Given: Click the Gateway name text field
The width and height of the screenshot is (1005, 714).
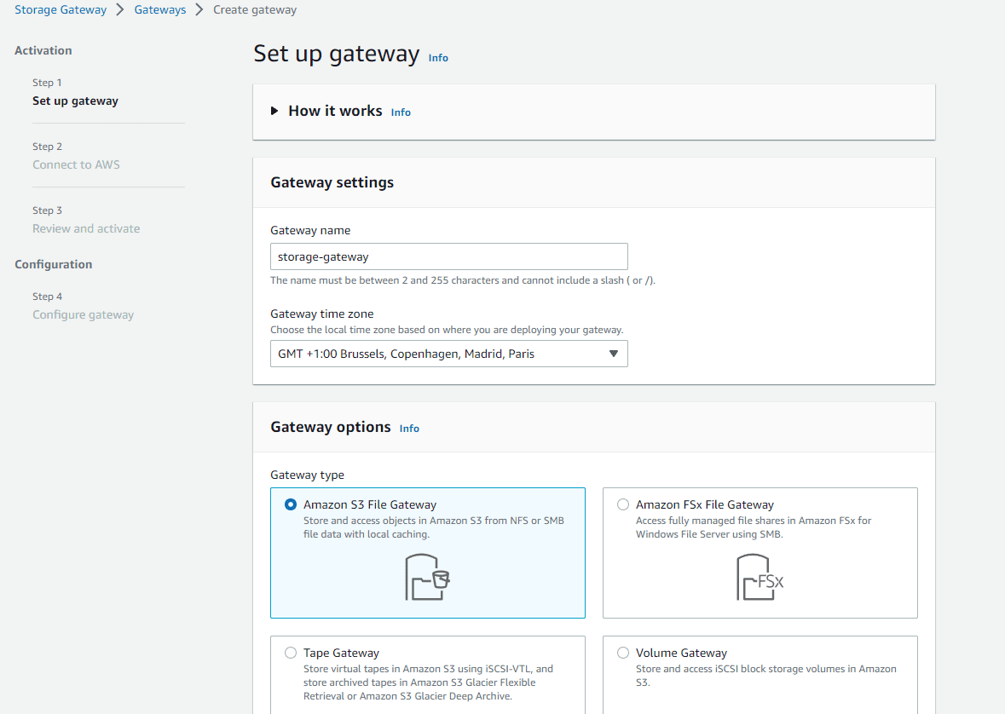Looking at the screenshot, I should point(448,256).
